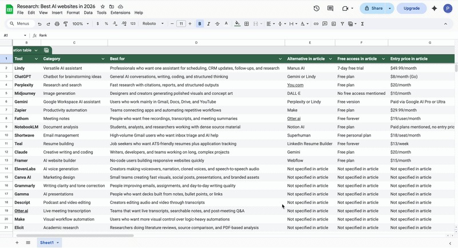Click the font size field
458x248 pixels.
tap(181, 24)
